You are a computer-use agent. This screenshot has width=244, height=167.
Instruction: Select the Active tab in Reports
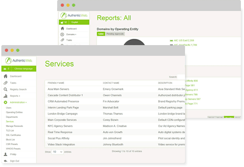[101, 34]
